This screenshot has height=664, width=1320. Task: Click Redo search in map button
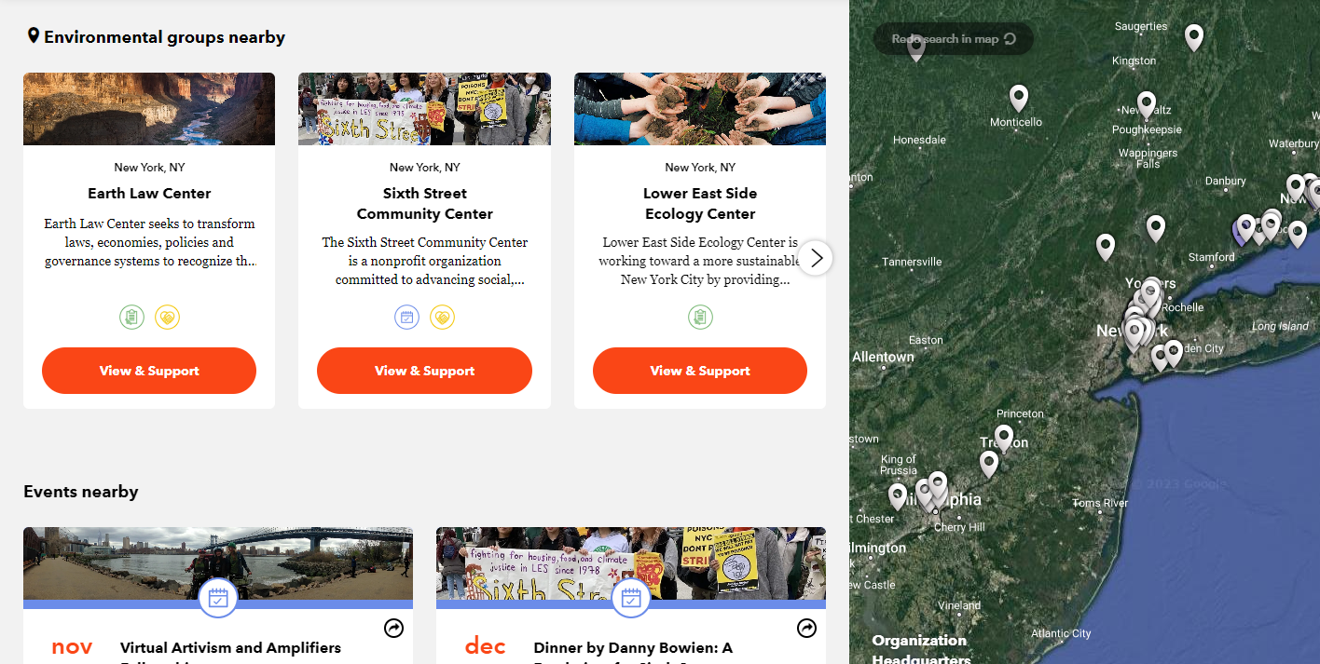(954, 39)
